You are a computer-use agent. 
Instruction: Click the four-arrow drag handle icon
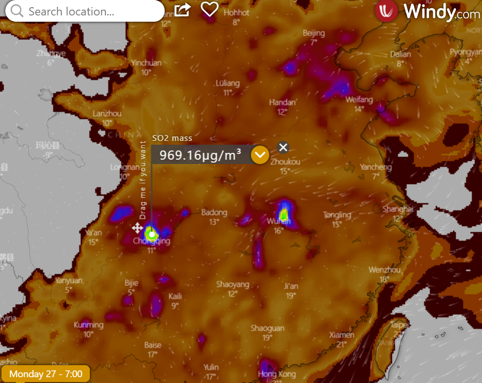tap(137, 228)
